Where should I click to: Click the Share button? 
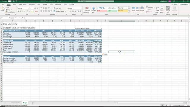(175, 4)
